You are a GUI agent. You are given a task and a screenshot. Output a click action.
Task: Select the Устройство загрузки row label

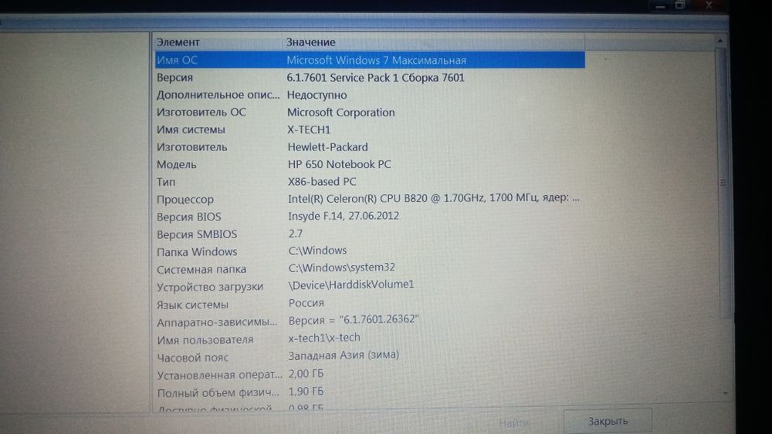pos(210,287)
